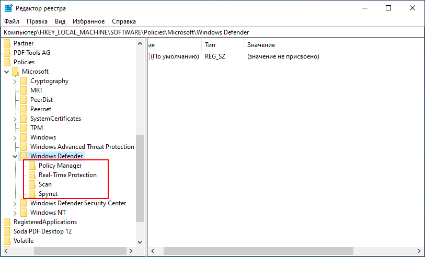
Task: Click the MRT folder icon
Action: pyautogui.click(x=24, y=90)
